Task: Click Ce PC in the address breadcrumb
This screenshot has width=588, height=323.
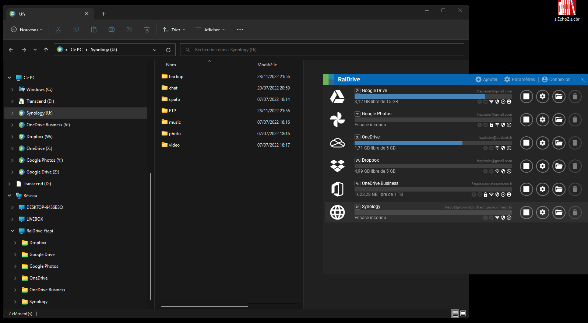Action: [x=77, y=50]
